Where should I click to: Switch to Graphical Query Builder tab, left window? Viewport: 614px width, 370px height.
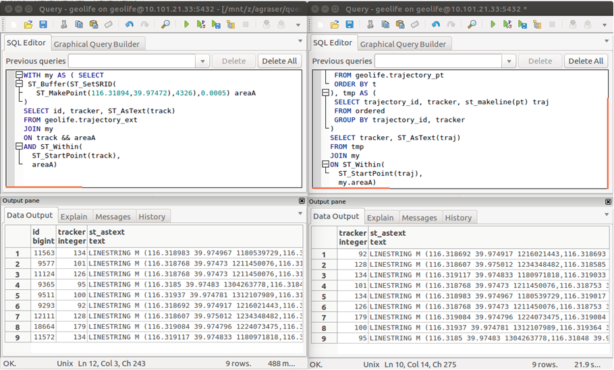(x=96, y=44)
